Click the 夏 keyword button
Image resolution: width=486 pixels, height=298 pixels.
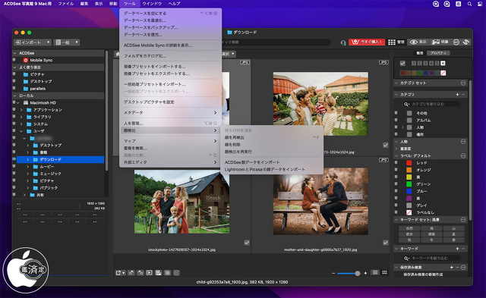pyautogui.click(x=453, y=234)
